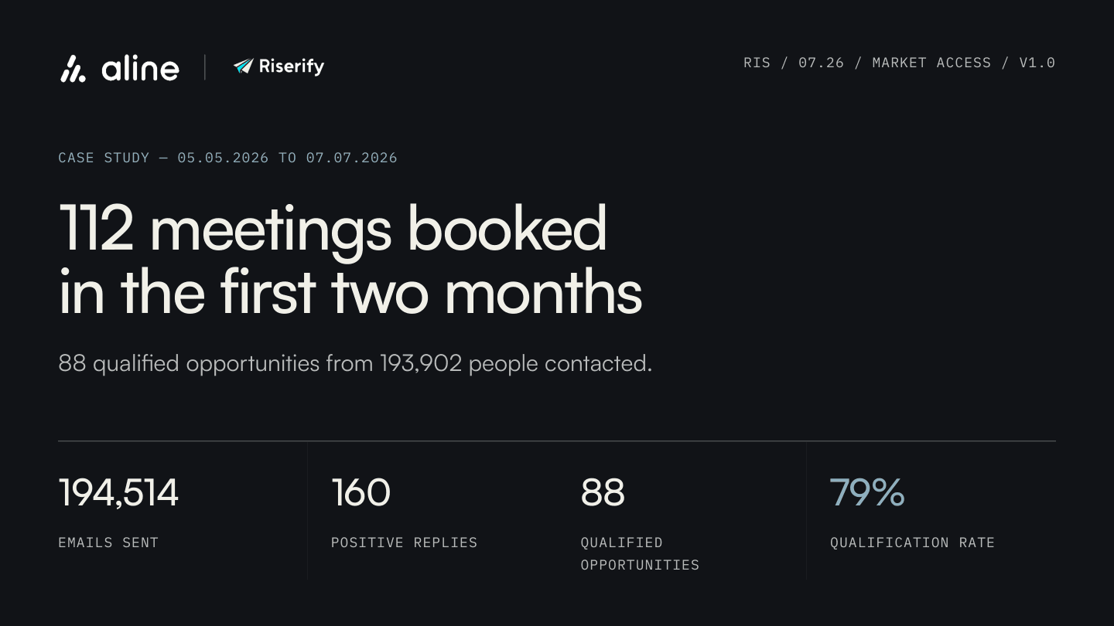Image resolution: width=1114 pixels, height=626 pixels.
Task: Click the POSITIVE REPLIES label
Action: (404, 543)
